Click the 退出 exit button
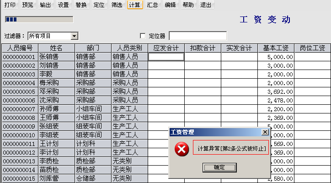This screenshot has height=183, width=331. [x=206, y=5]
